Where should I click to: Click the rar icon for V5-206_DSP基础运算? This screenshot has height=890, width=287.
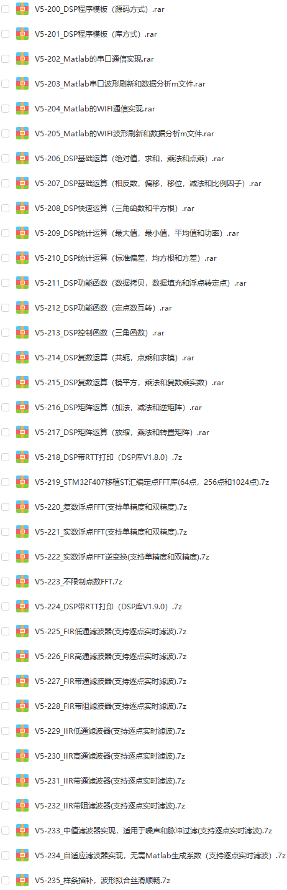22,158
